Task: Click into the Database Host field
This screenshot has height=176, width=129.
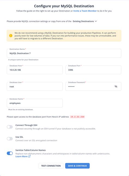Action: point(35,70)
